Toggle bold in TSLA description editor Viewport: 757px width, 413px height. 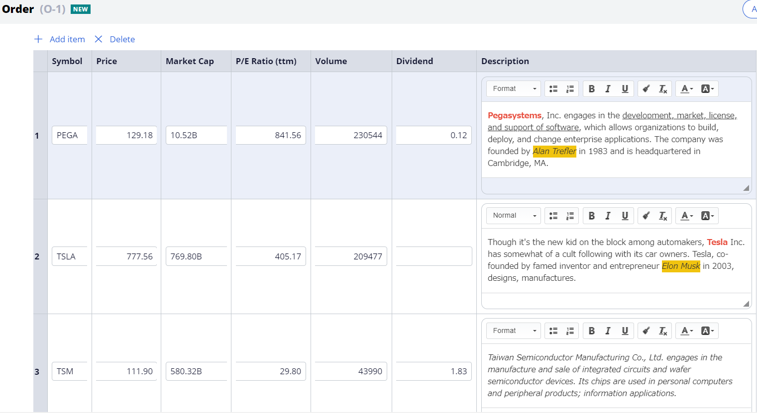tap(592, 216)
